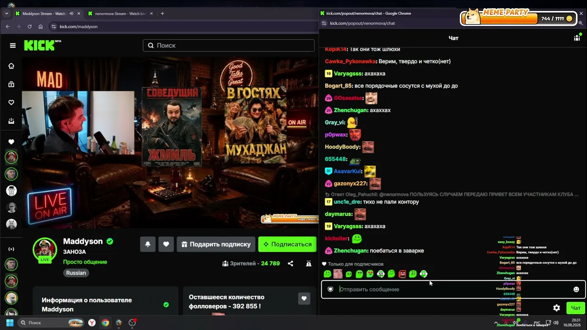Image resolution: width=587 pixels, height=330 pixels.
Task: Open the daymarus username in chat
Action: tap(338, 214)
